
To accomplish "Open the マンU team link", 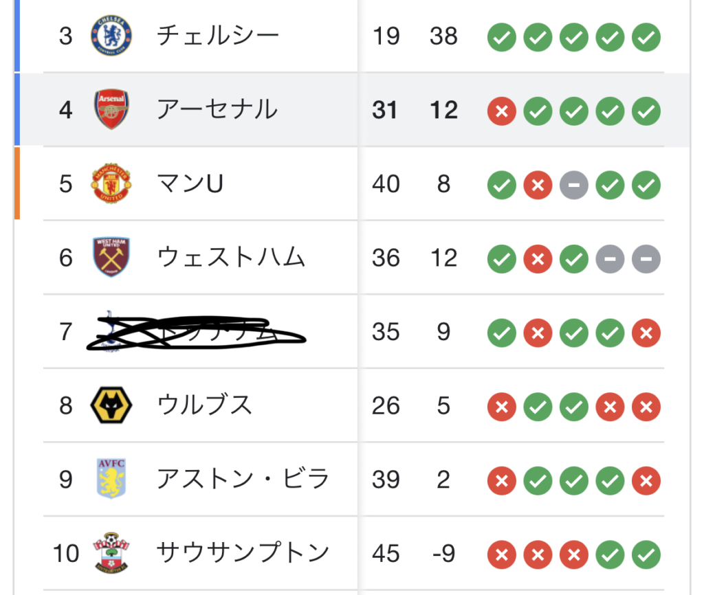I will 190,183.
